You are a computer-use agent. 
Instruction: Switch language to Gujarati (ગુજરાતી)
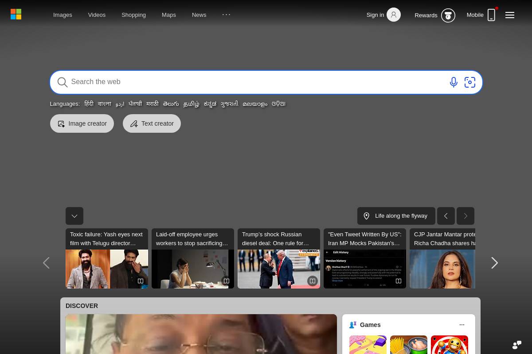pos(230,104)
